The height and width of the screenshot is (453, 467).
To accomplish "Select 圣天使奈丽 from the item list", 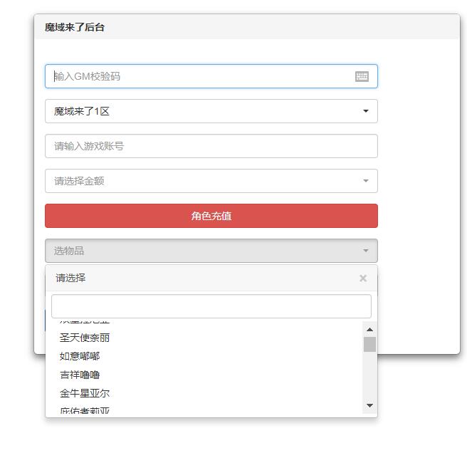I will pos(85,338).
